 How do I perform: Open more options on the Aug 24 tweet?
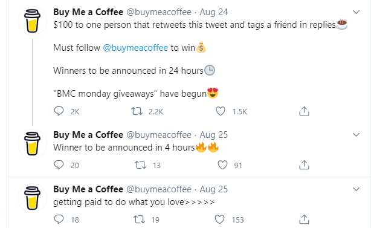[356, 12]
